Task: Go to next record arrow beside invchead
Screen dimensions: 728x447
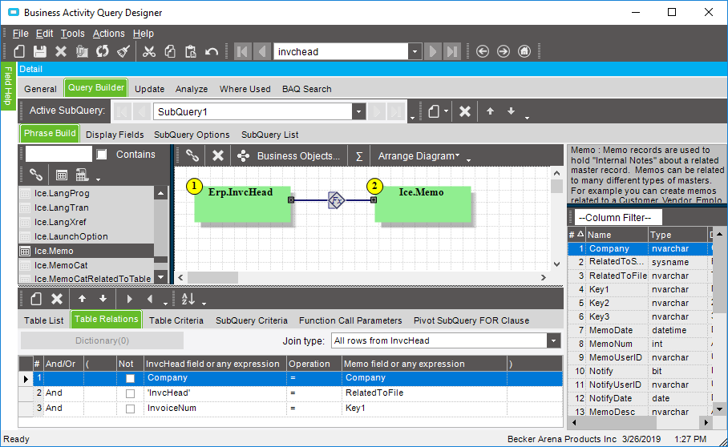Action: 433,51
